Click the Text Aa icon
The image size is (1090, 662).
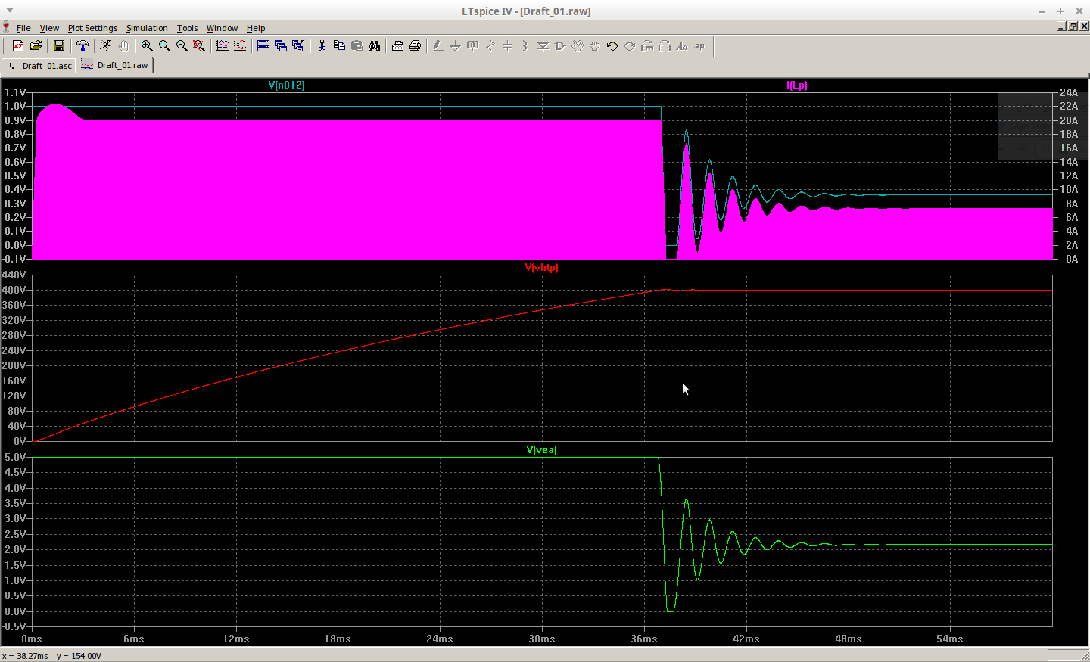(x=682, y=46)
